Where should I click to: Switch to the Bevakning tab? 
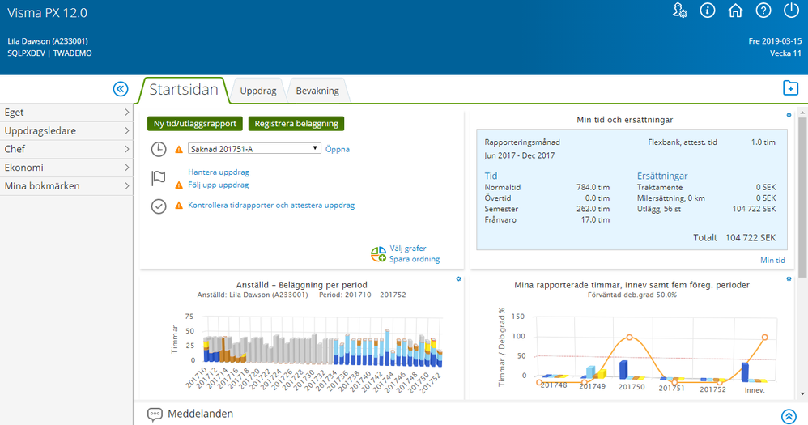tap(317, 91)
